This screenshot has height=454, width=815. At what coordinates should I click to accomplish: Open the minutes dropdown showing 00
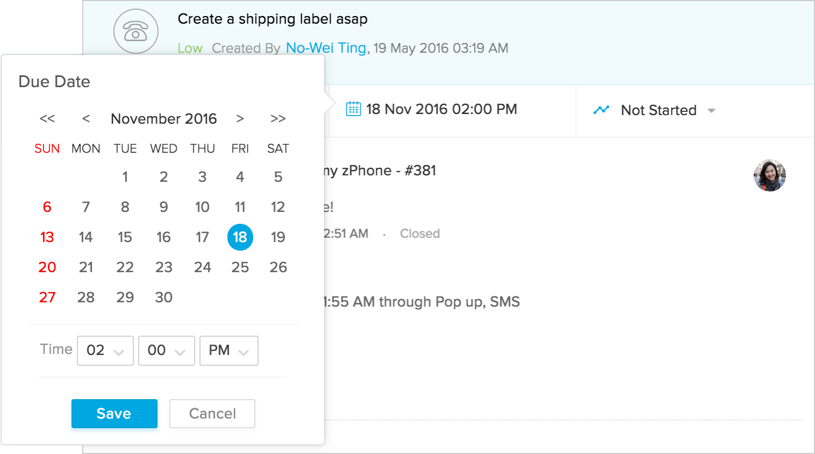tap(167, 351)
